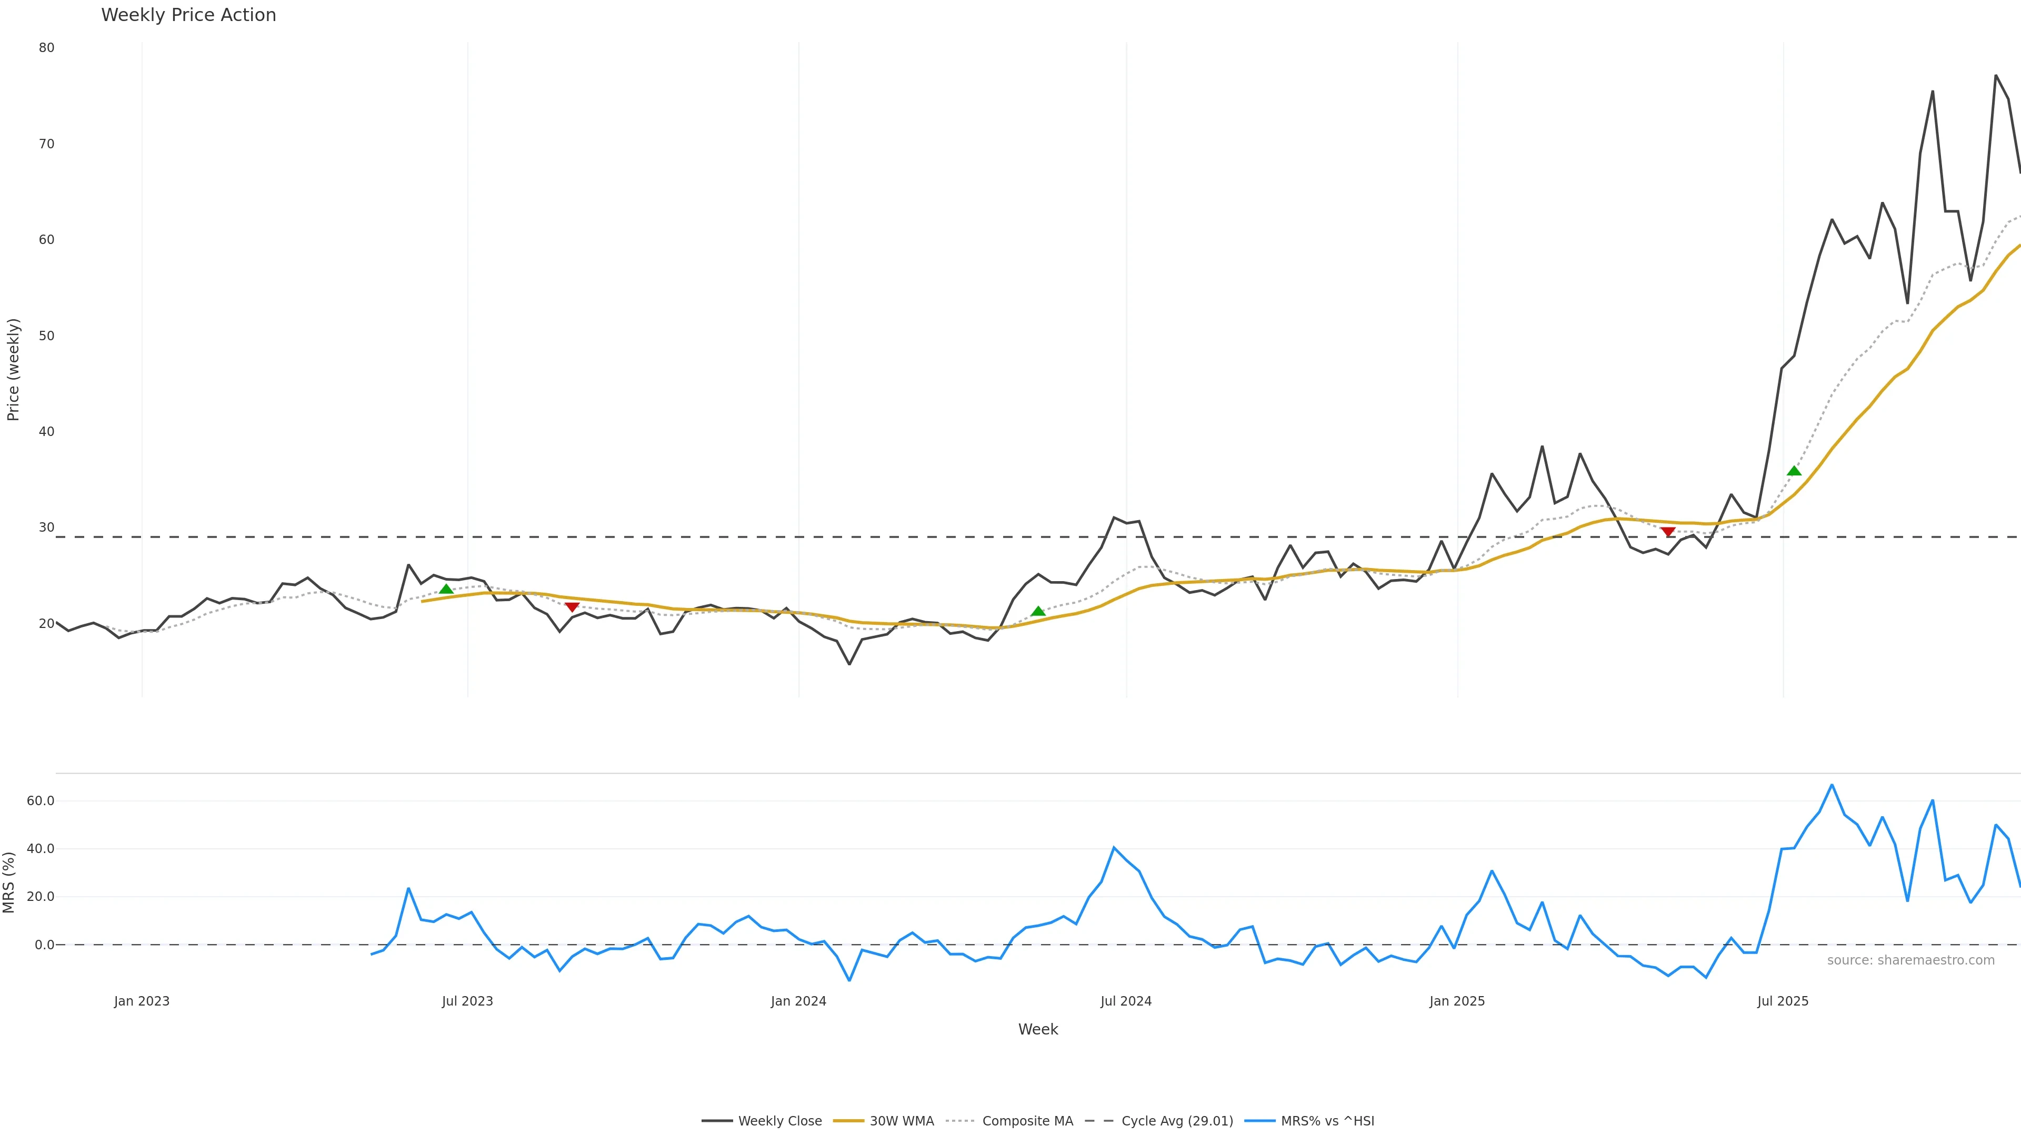Click the Week x-axis title

click(1037, 1029)
